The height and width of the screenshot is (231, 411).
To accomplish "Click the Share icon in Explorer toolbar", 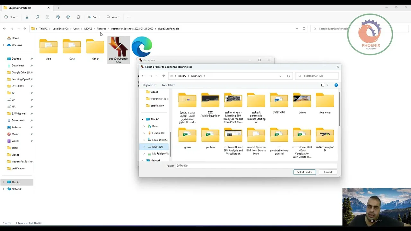I will tap(68, 17).
